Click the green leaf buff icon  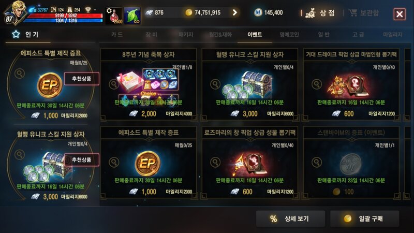point(132,16)
